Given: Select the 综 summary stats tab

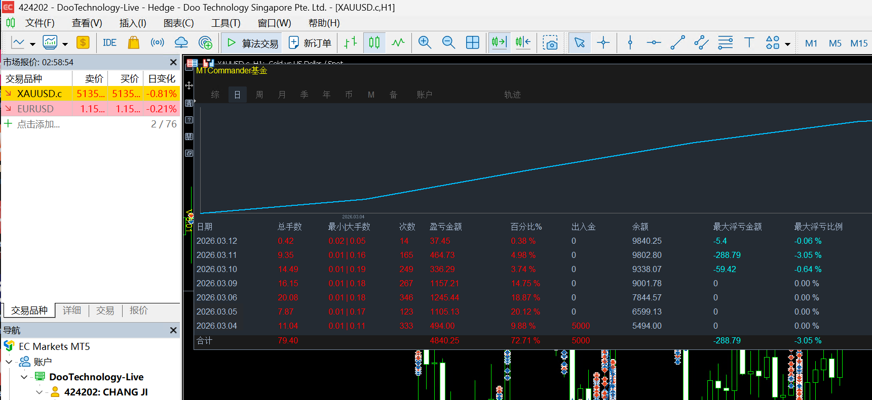Looking at the screenshot, I should coord(215,95).
